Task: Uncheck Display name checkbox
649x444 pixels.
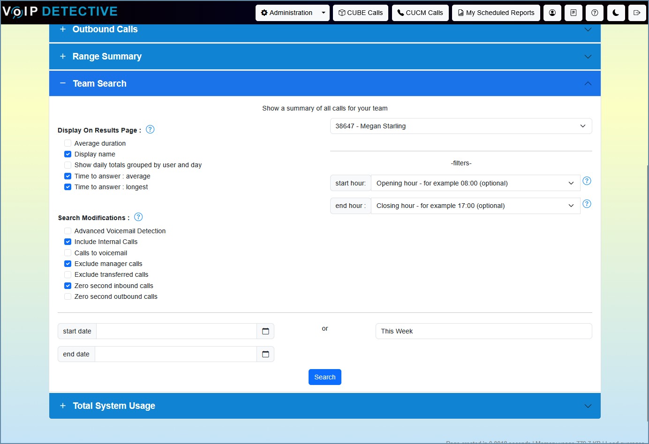Action: click(68, 154)
